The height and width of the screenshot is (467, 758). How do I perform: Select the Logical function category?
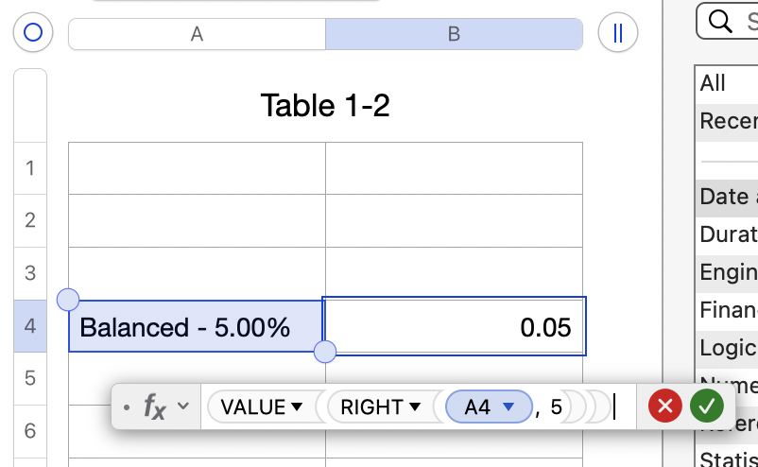click(728, 347)
